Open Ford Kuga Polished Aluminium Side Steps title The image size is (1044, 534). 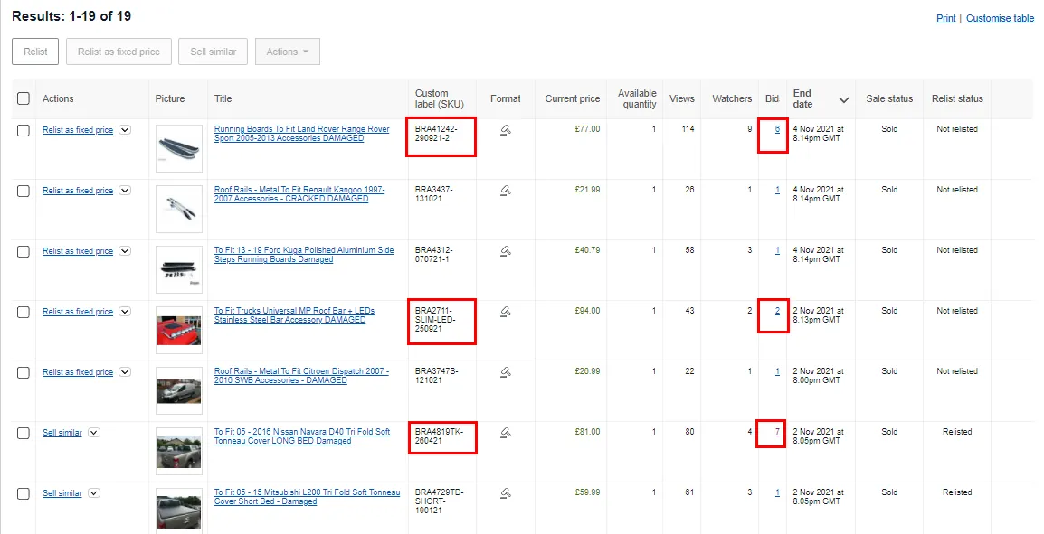pos(304,255)
